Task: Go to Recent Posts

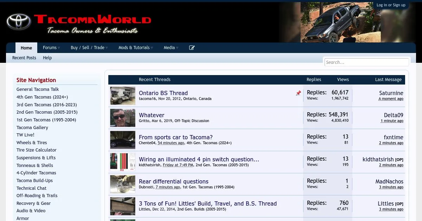Action: click(x=24, y=58)
